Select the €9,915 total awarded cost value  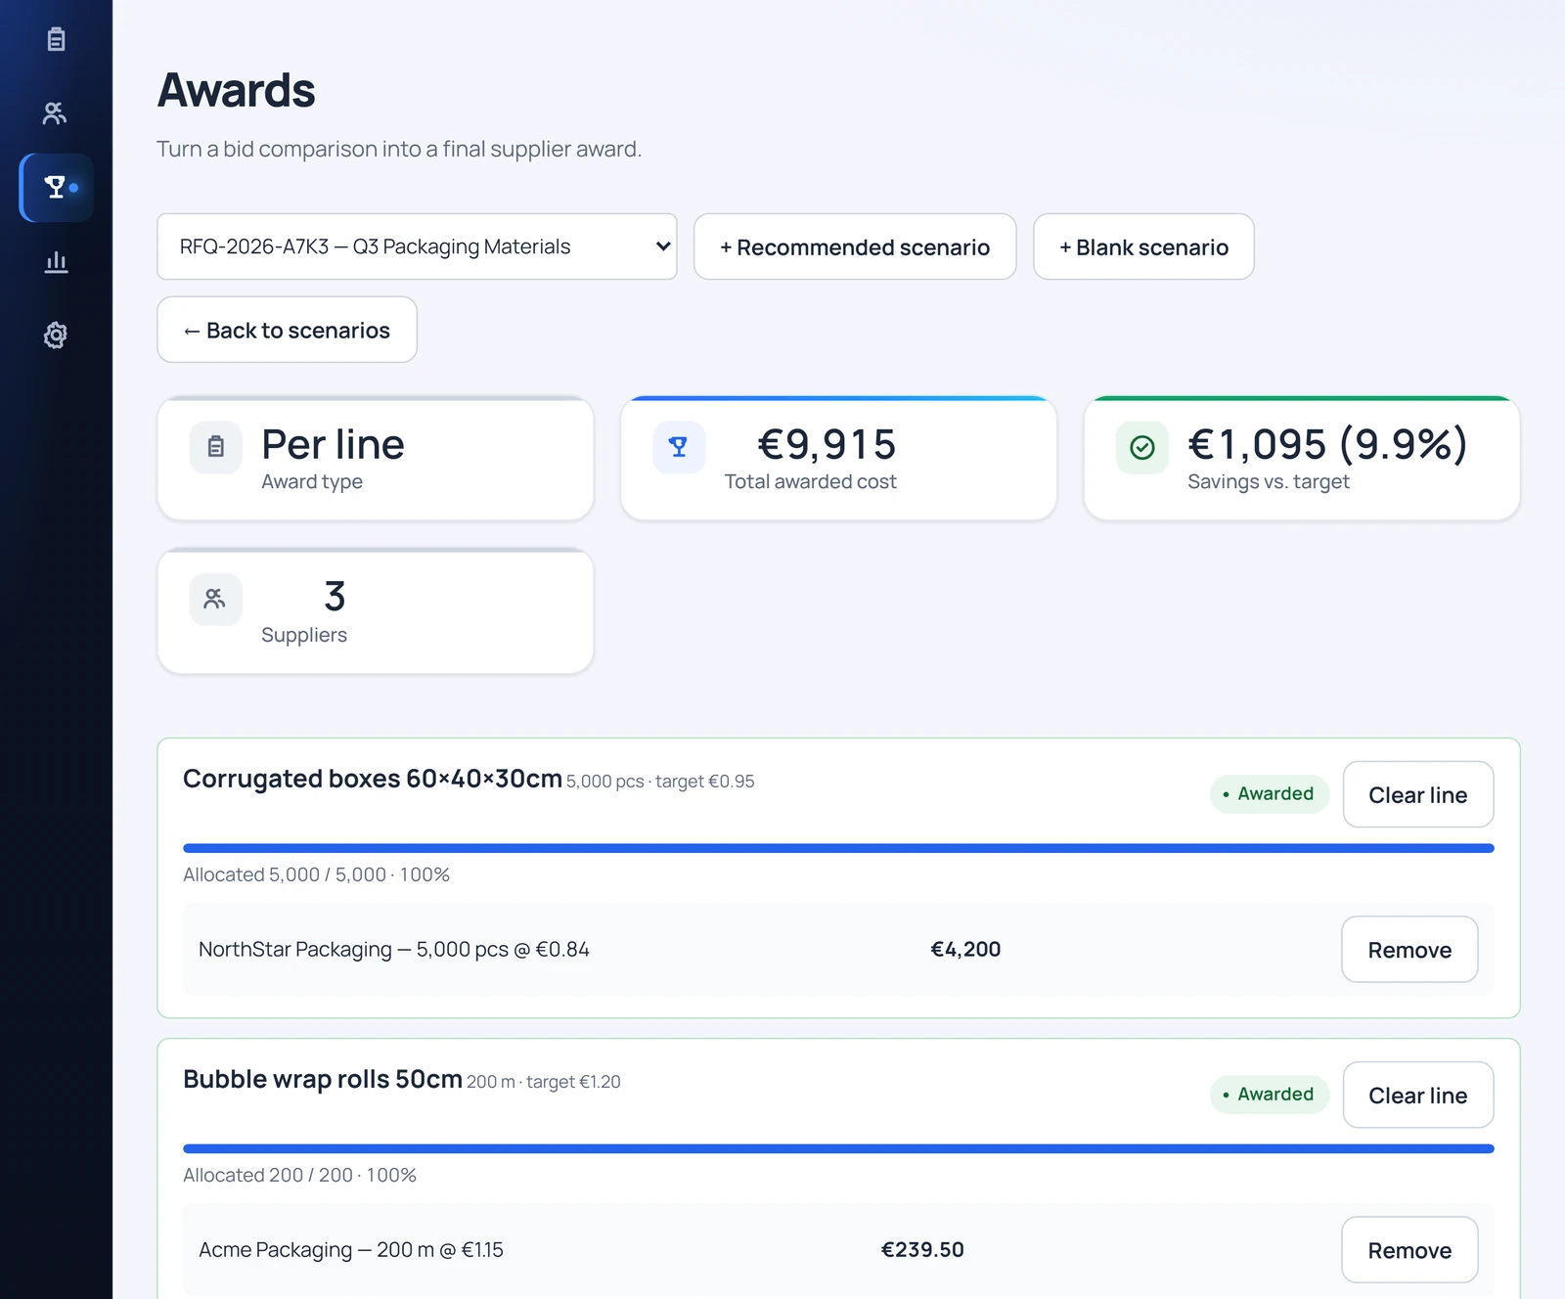click(827, 444)
